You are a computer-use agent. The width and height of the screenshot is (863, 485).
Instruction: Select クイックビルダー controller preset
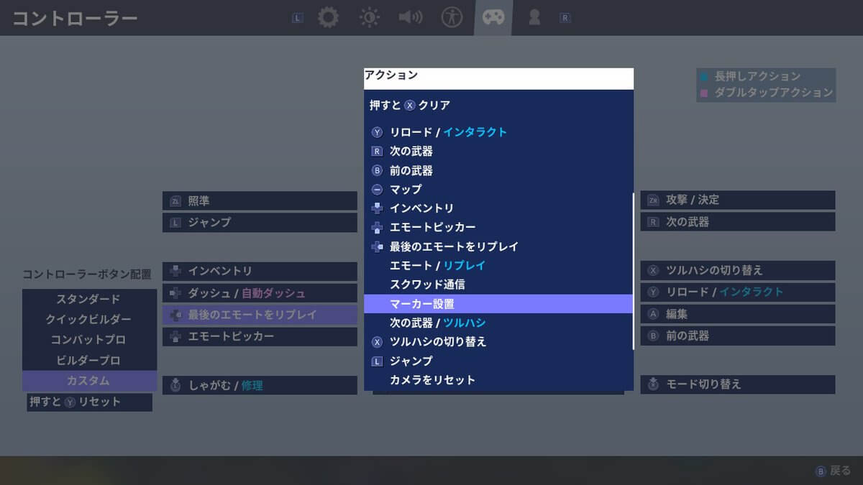pyautogui.click(x=89, y=319)
